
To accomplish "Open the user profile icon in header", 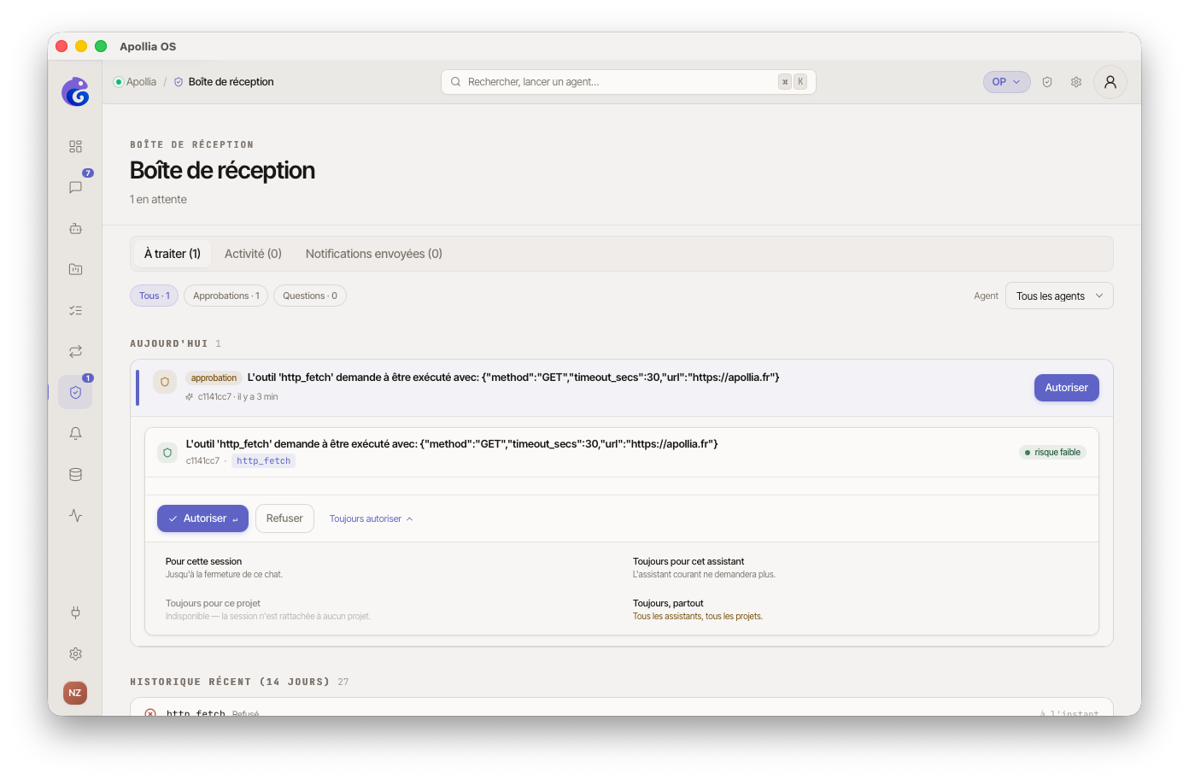I will 1110,82.
